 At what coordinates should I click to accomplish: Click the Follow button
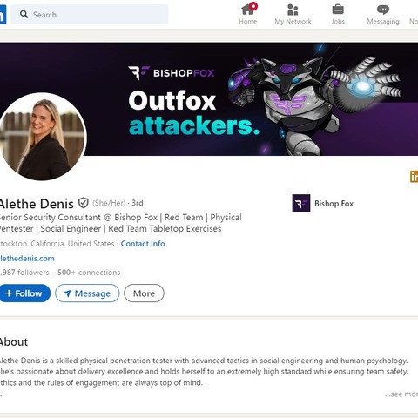pyautogui.click(x=24, y=293)
